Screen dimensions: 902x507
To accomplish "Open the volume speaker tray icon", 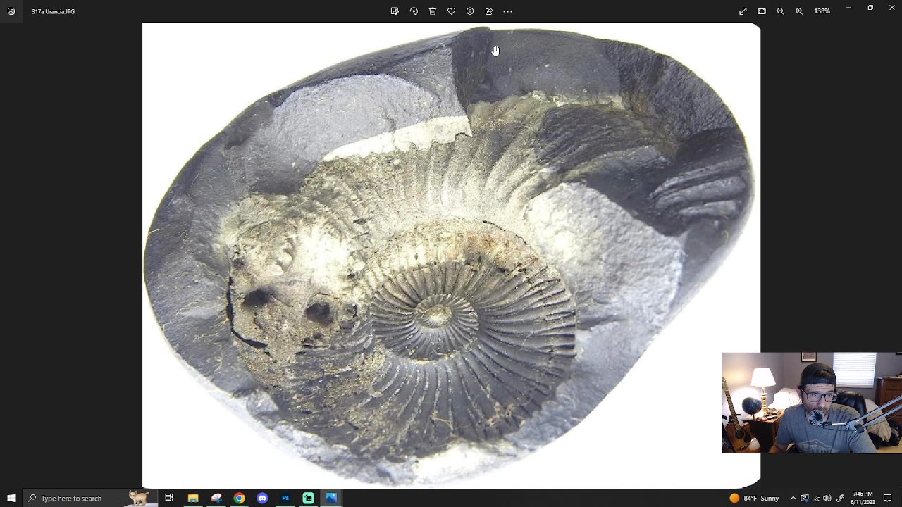I will click(x=827, y=498).
